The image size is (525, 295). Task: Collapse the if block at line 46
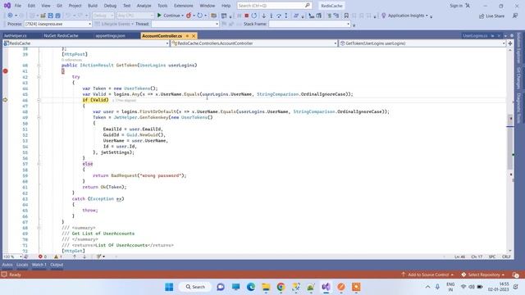pos(39,100)
